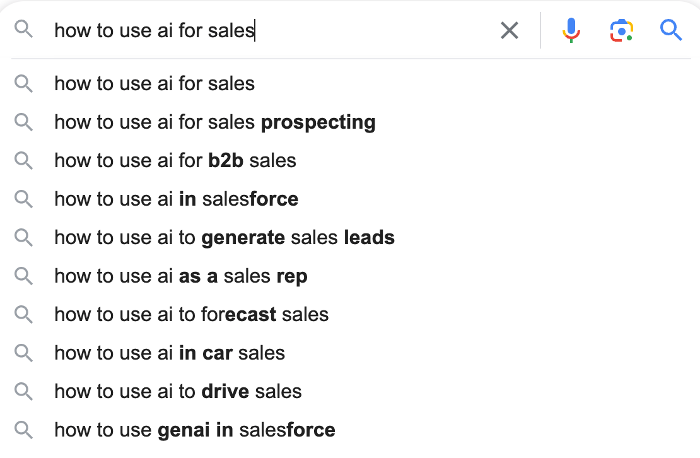Choose the 'as a sales rep' suggestion

point(181,276)
